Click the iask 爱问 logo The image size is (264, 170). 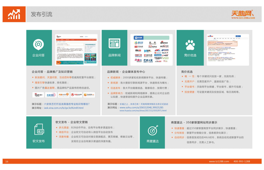38,95
